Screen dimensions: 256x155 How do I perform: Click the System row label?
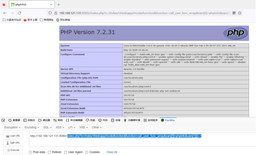point(65,46)
